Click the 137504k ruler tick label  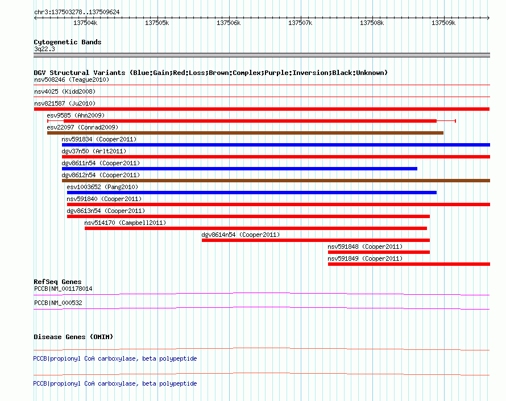point(85,23)
